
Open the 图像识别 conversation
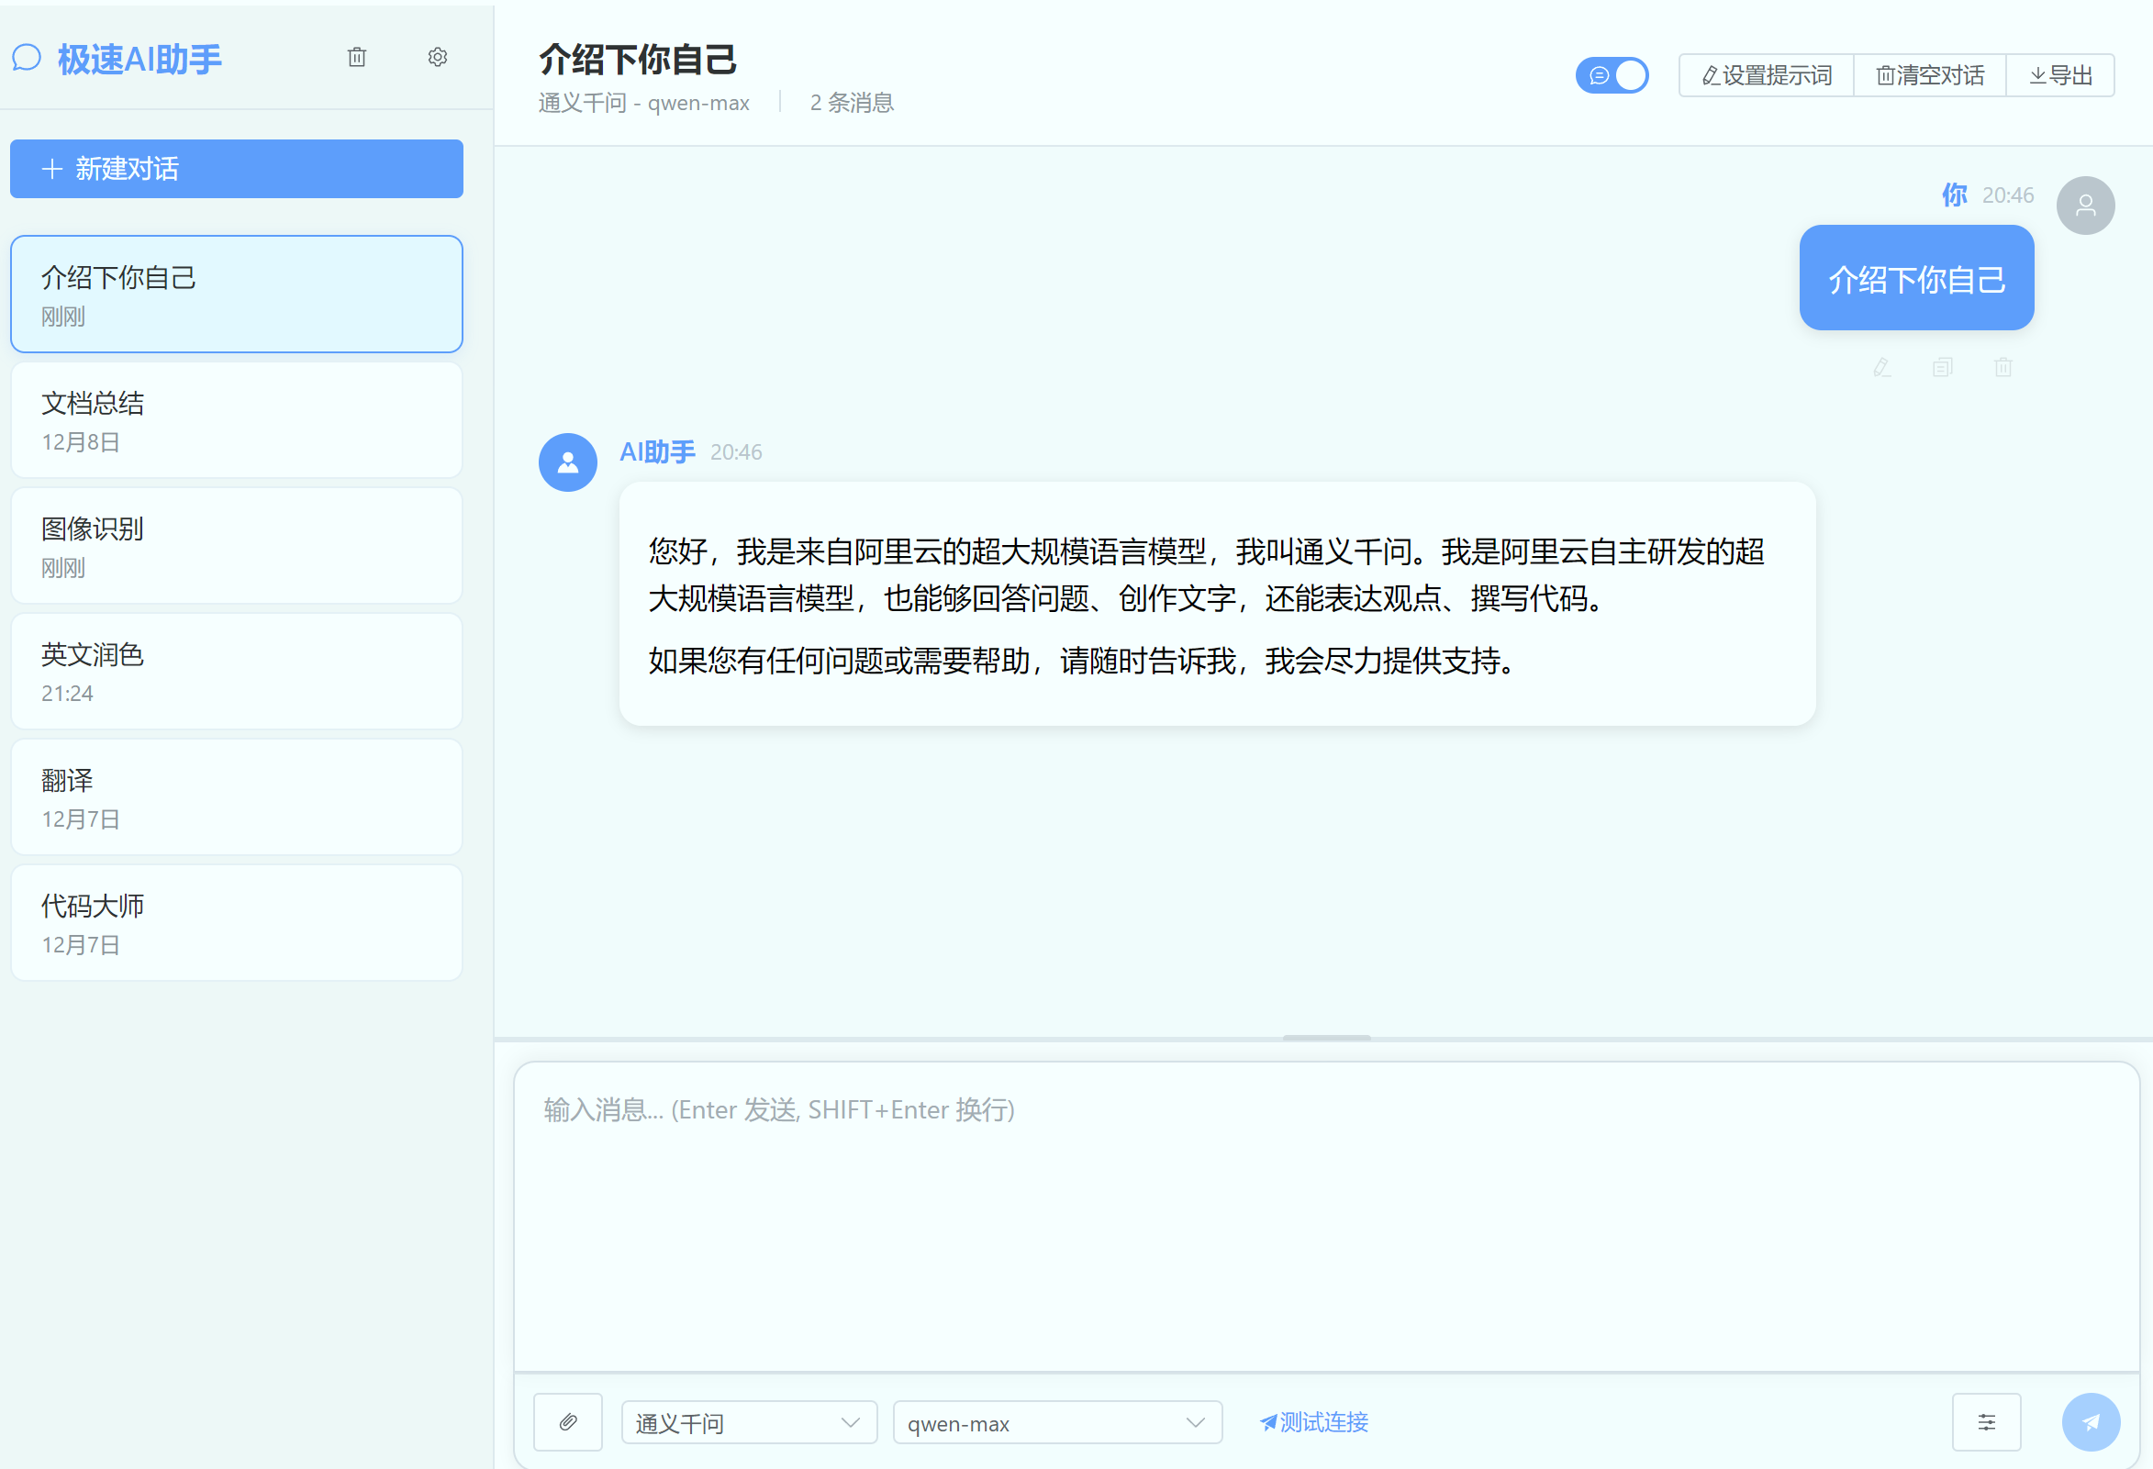coord(236,547)
